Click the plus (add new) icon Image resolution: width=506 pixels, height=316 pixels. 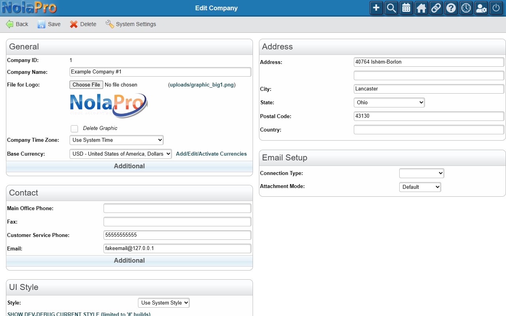[x=376, y=8]
